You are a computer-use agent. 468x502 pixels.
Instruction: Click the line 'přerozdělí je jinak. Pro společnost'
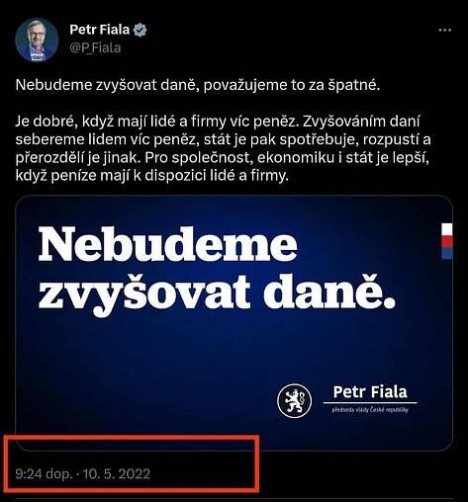[224, 158]
